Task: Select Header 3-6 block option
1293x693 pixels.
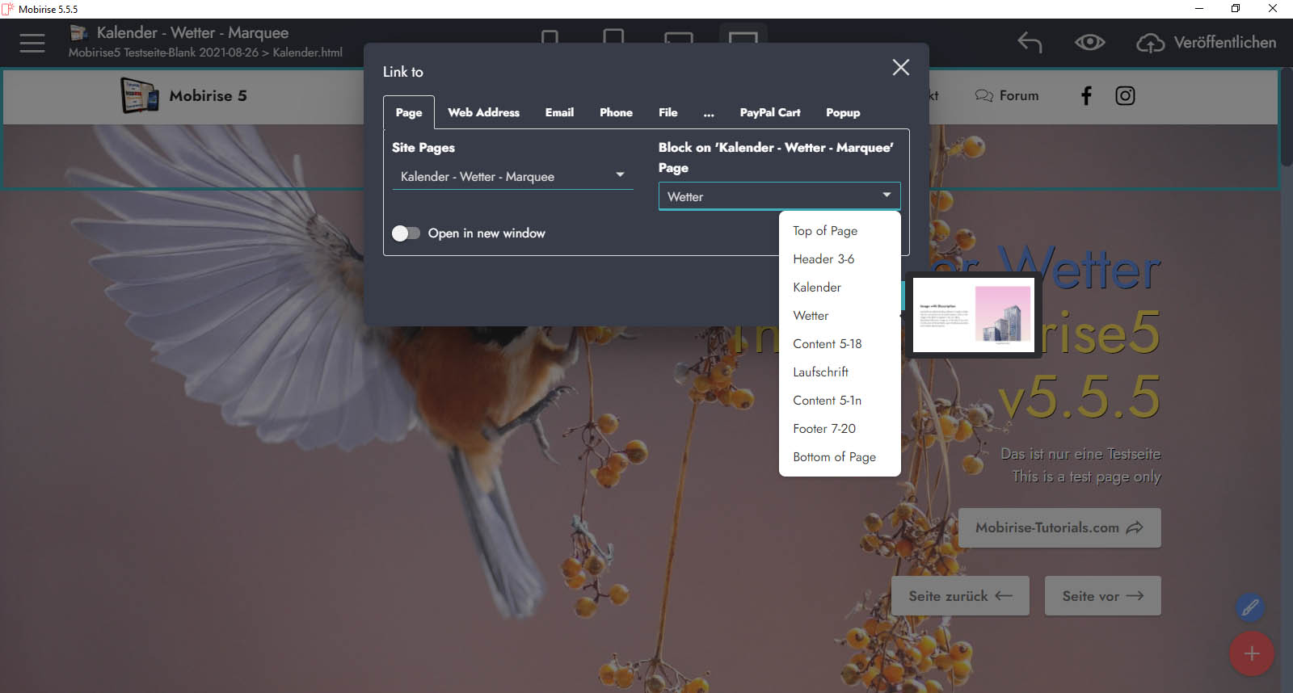Action: tap(840, 259)
